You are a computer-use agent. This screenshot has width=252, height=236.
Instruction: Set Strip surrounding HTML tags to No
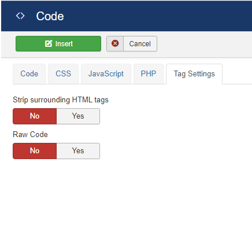(35, 116)
